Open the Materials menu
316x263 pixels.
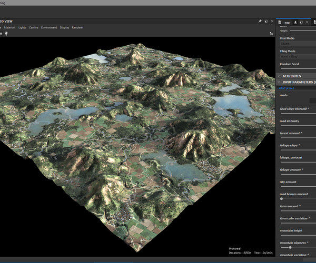click(9, 27)
